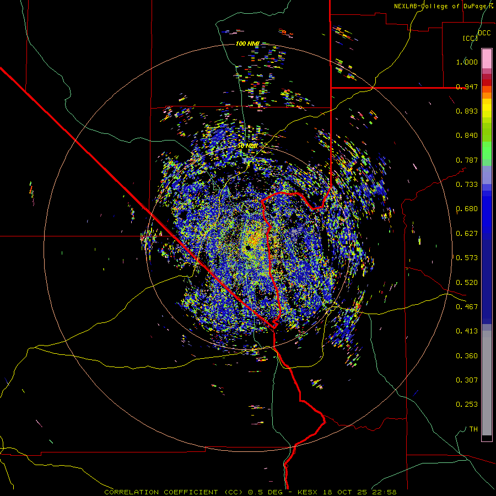This screenshot has height=496, width=496.
Task: Click the 0.573 color scale label
Action: tap(467, 258)
